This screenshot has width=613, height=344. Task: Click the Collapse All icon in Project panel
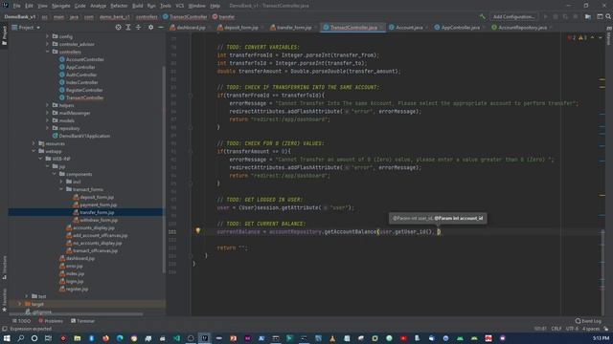[x=138, y=28]
